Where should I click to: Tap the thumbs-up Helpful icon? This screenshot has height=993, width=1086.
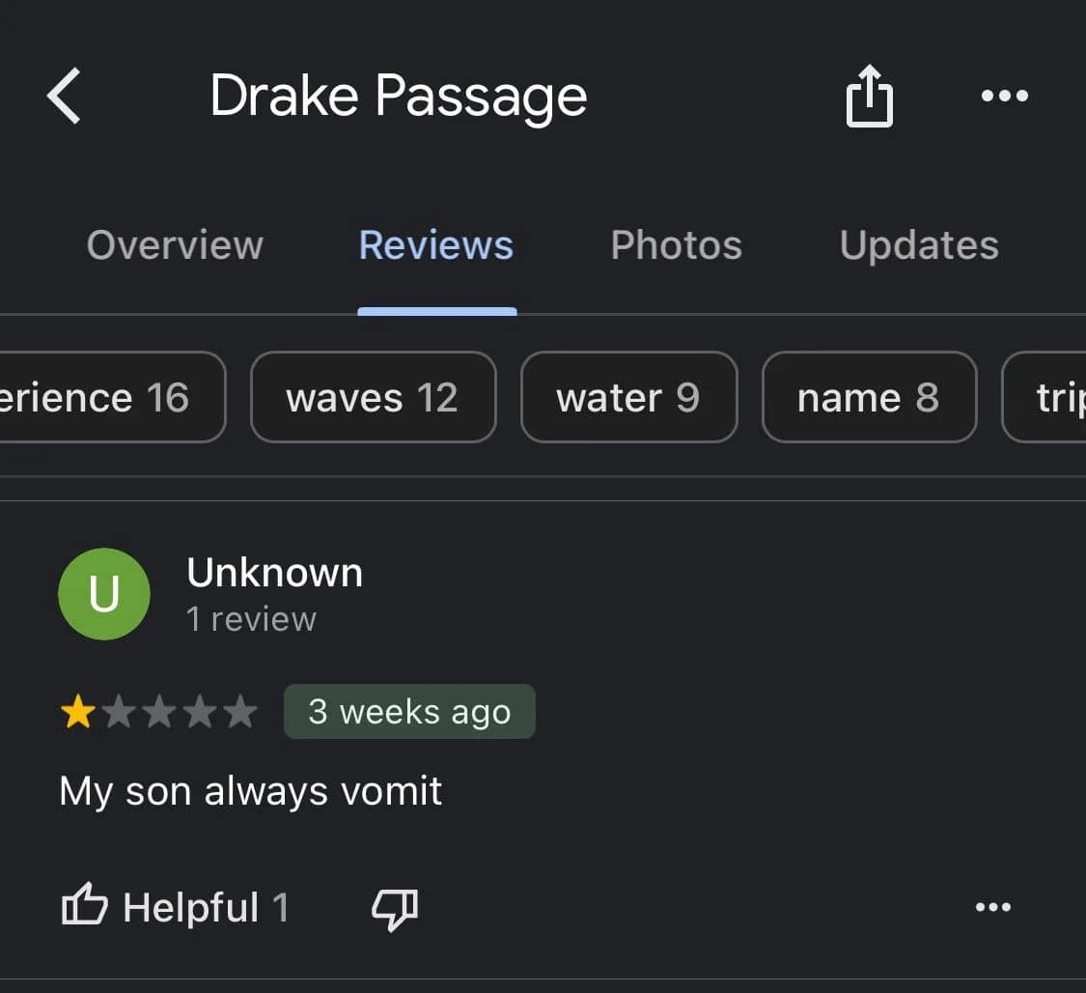point(85,907)
